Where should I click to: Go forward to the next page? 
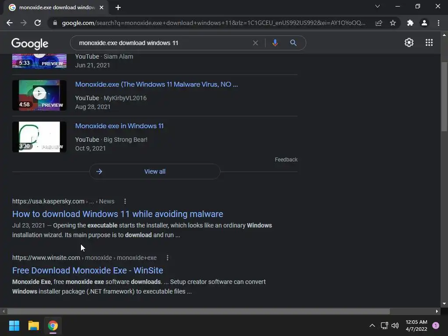(x=24, y=23)
